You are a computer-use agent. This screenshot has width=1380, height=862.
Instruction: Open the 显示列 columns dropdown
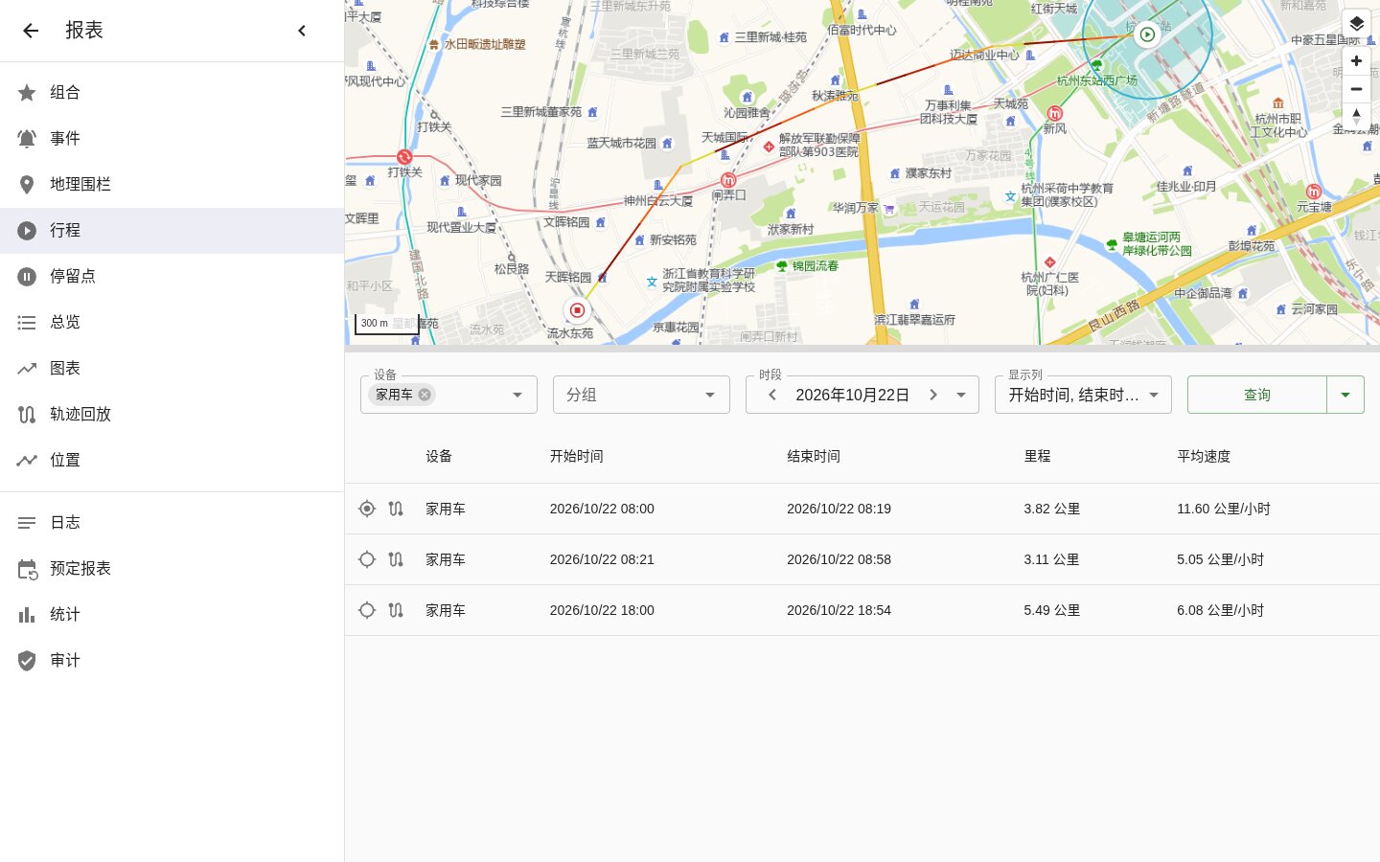tap(1083, 395)
